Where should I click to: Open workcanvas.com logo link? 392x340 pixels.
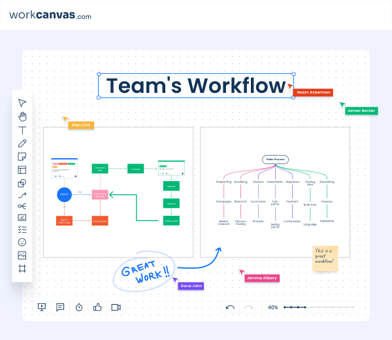pos(50,15)
